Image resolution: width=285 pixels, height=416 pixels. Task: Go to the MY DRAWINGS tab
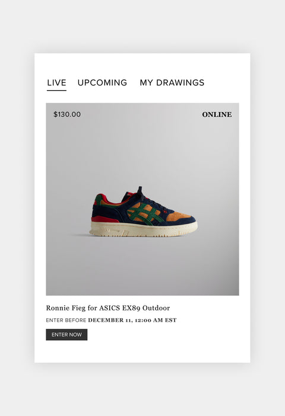click(172, 82)
